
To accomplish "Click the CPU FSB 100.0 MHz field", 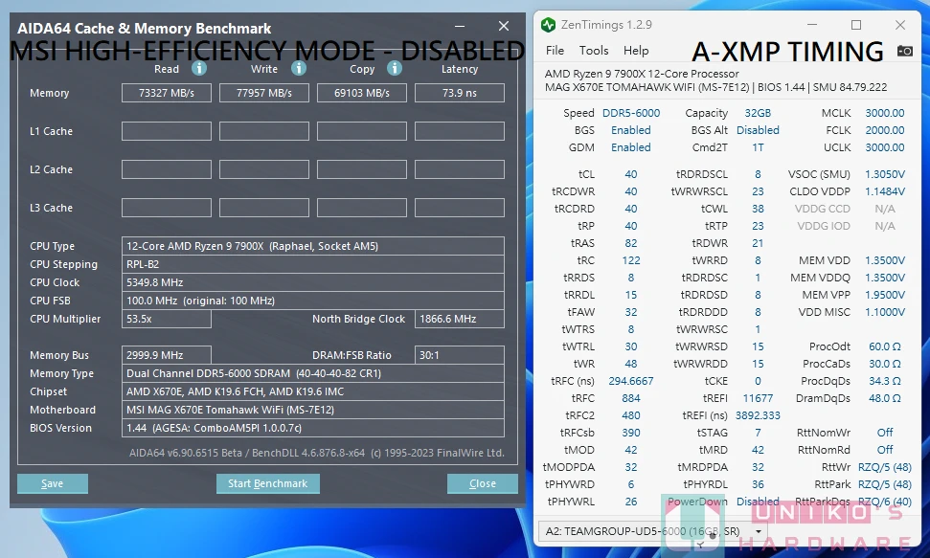I will click(x=313, y=301).
